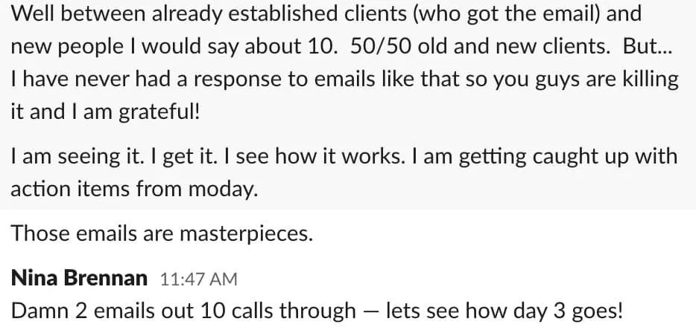Click the line starting 'I am seeing it'

click(344, 157)
